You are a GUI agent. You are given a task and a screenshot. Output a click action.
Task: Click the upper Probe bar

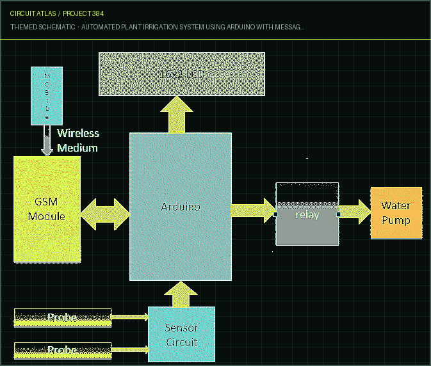coord(63,317)
